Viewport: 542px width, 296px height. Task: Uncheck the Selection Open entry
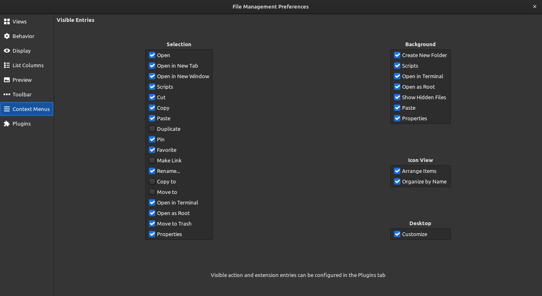point(152,55)
